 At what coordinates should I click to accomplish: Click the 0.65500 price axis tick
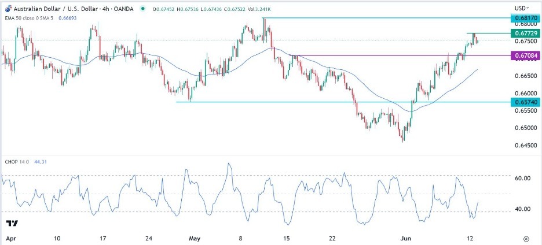click(x=525, y=111)
